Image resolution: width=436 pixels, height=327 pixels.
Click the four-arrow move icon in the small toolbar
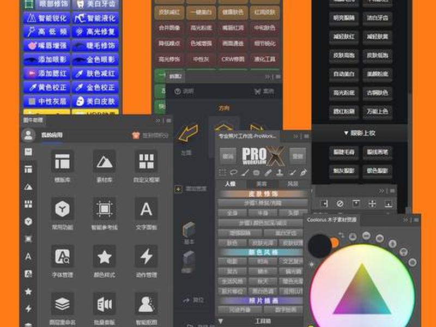(372, 204)
